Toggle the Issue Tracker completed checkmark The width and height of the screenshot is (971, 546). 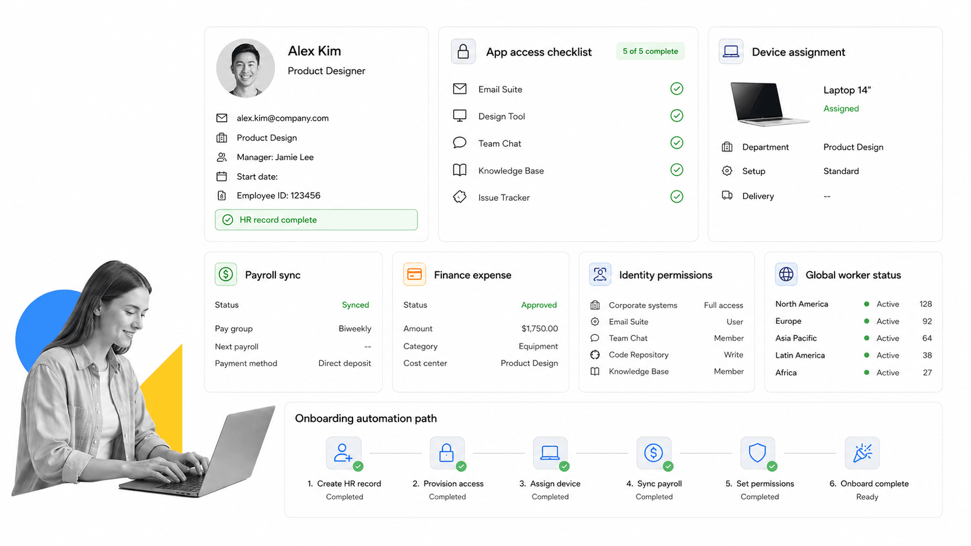(x=677, y=197)
